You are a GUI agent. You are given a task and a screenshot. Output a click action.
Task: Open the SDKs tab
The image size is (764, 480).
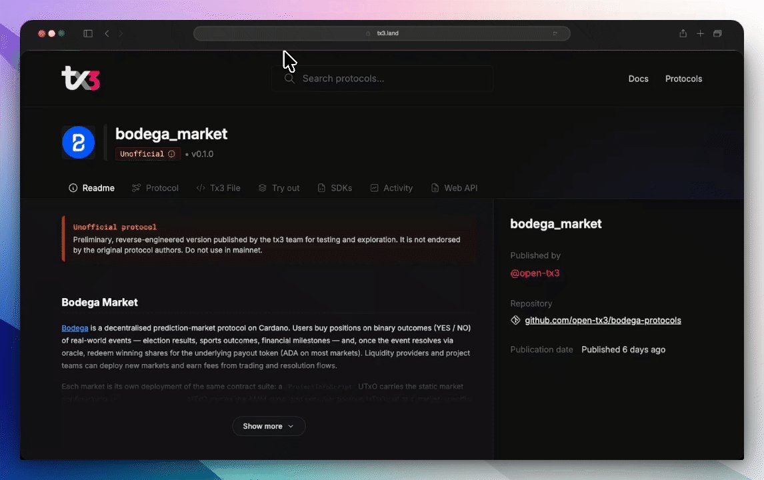coord(335,188)
